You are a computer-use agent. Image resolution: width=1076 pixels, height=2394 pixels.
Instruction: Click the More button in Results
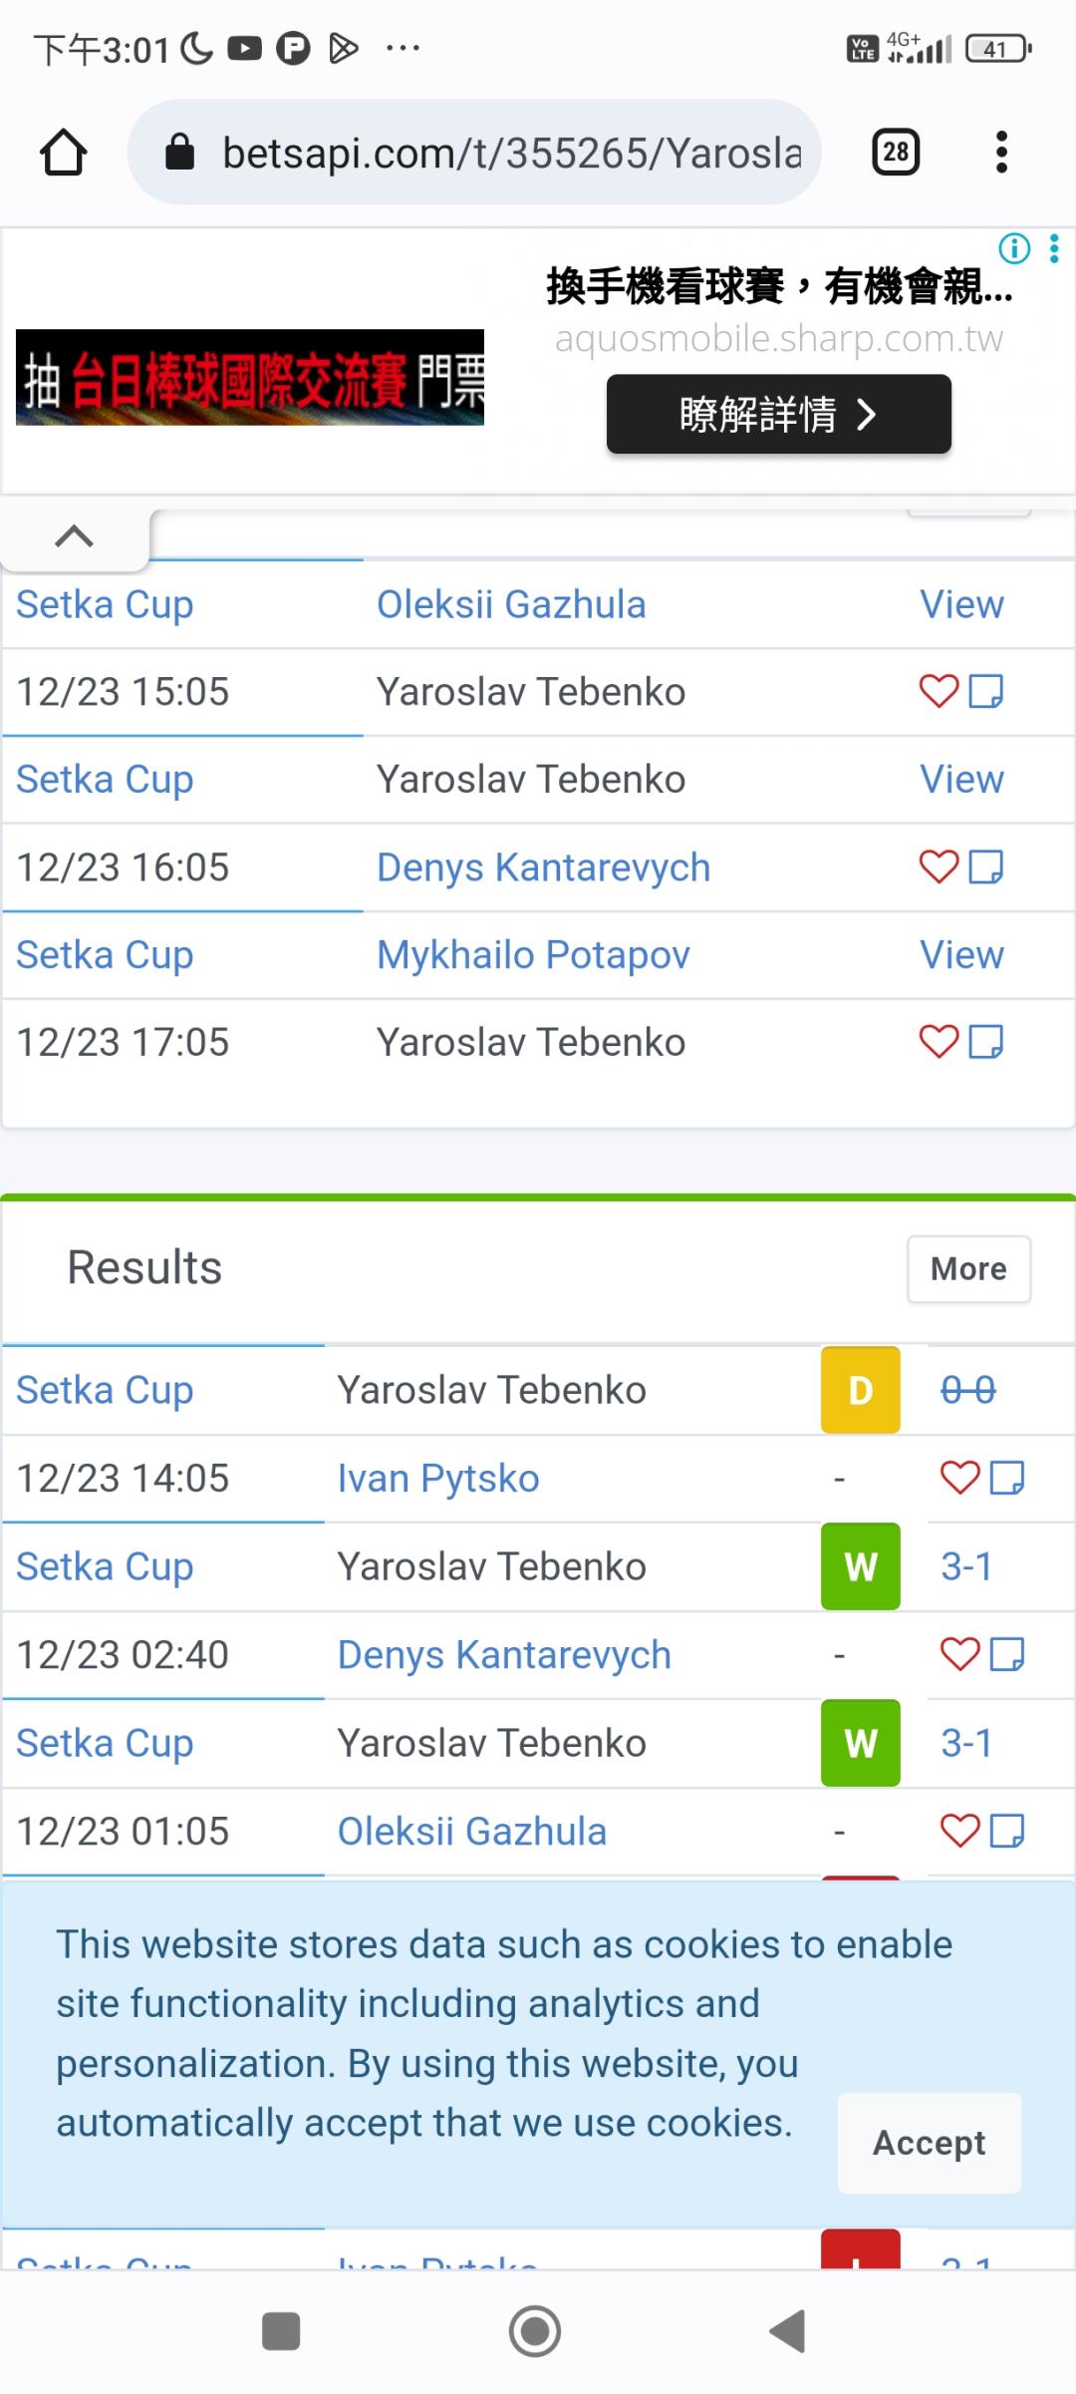click(x=968, y=1268)
